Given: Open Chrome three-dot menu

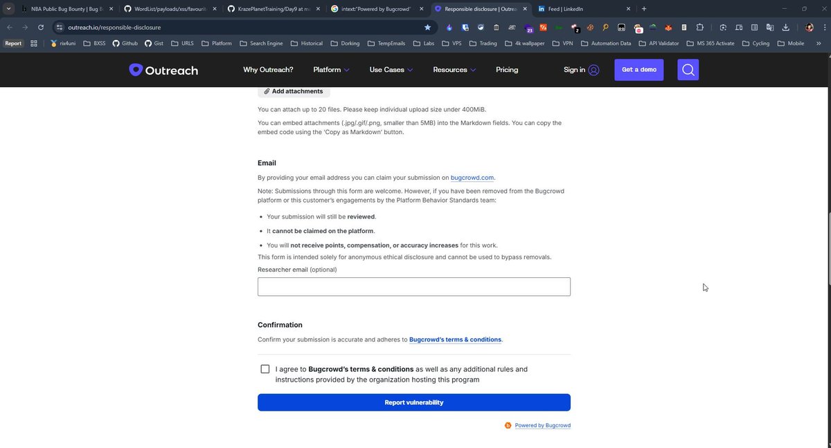Looking at the screenshot, I should tap(825, 27).
